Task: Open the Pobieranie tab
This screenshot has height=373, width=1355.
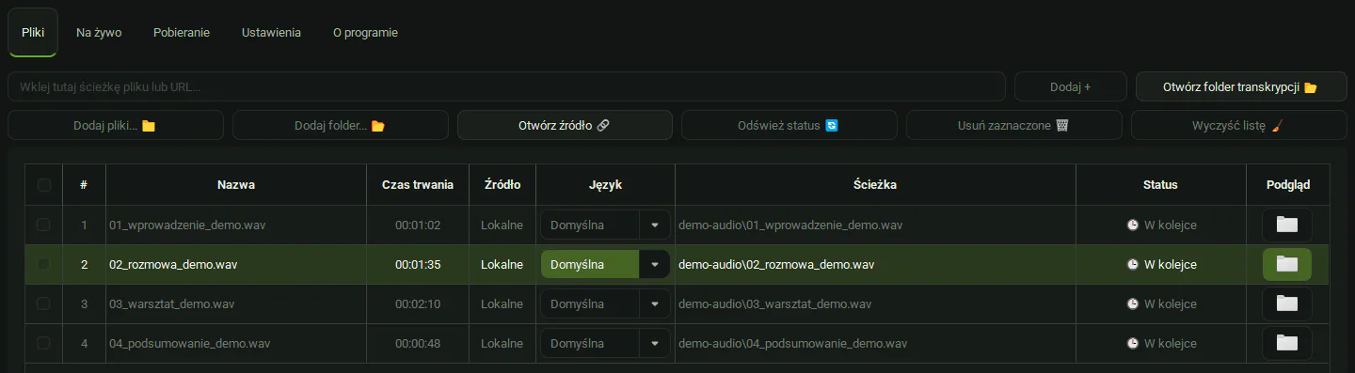Action: pos(182,32)
